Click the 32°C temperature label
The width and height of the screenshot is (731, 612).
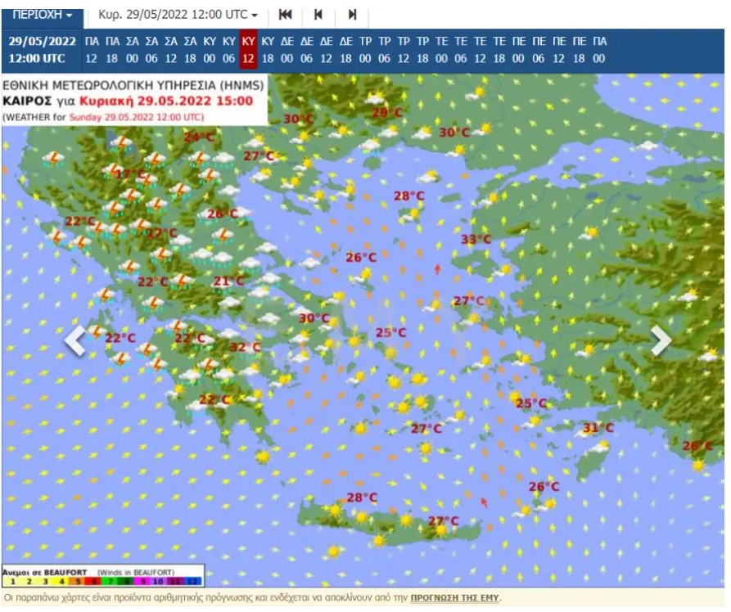(x=246, y=347)
